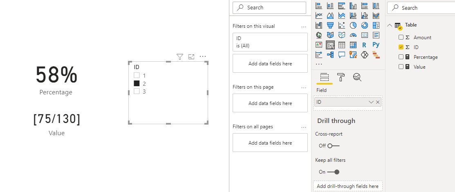The image size is (455, 192).
Task: Select the Card (123) visual
Action: [x=365, y=35]
